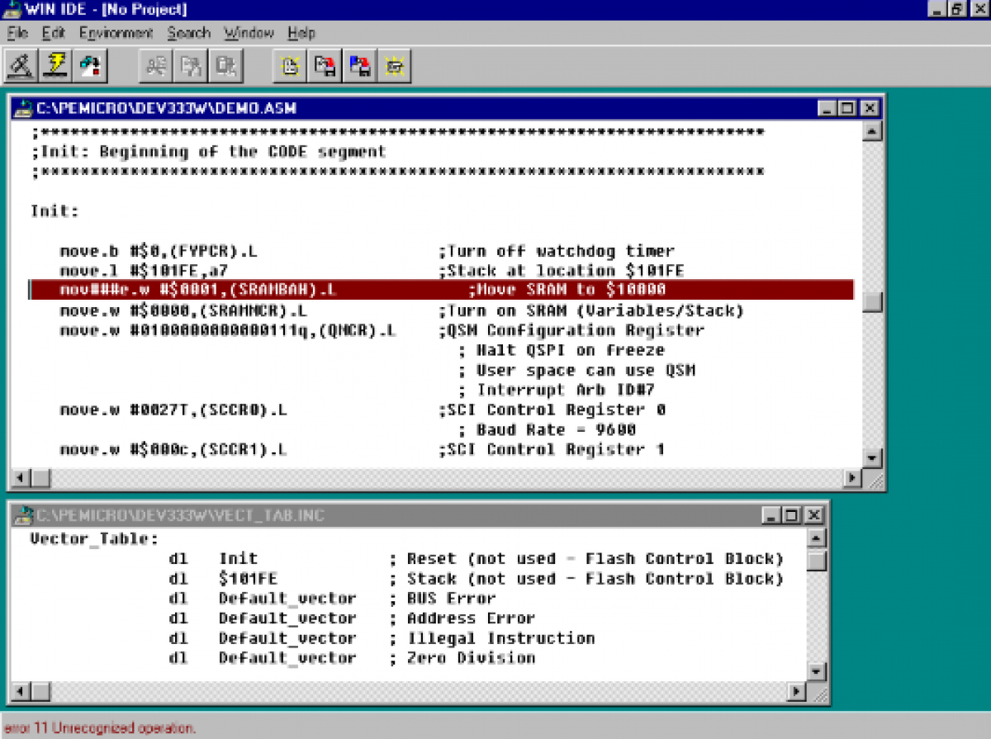The image size is (991, 739).
Task: Open the File menu
Action: pyautogui.click(x=17, y=33)
